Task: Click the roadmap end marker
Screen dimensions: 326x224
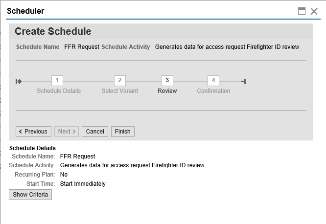Action: (243, 81)
